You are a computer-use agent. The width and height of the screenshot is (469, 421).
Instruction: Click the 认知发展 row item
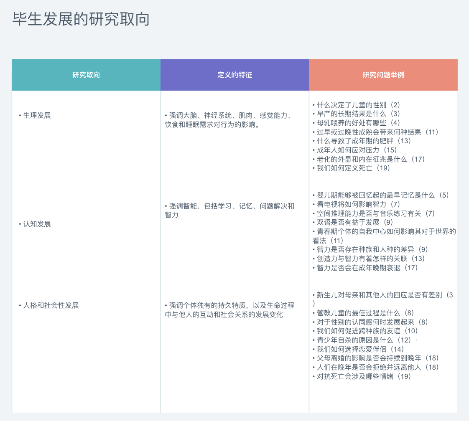[37, 224]
